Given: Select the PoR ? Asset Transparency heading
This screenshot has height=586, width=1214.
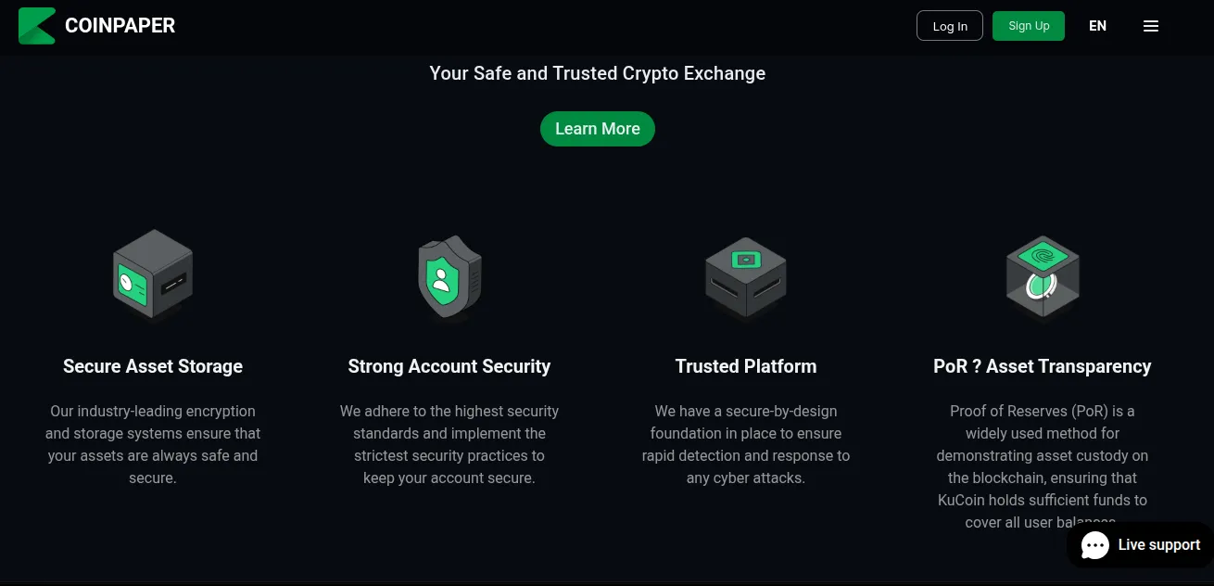Looking at the screenshot, I should (1043, 366).
